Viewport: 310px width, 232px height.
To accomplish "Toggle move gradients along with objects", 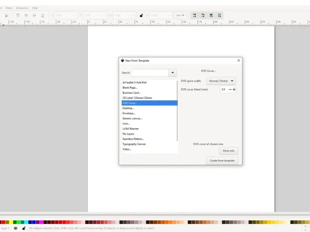I will click(x=211, y=15).
